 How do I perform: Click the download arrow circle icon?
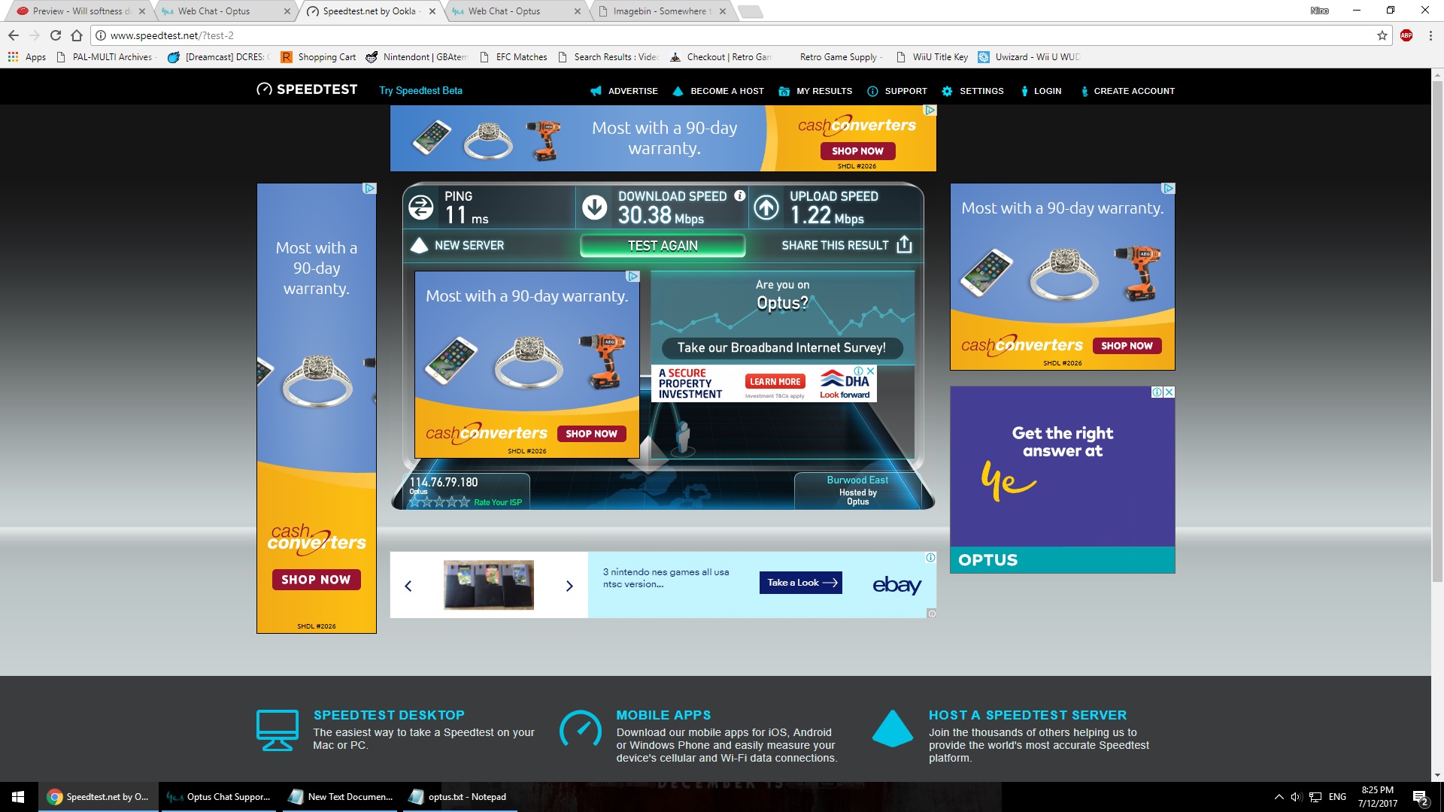(595, 207)
